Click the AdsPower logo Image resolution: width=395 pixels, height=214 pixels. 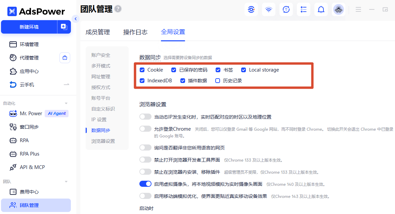point(36,11)
